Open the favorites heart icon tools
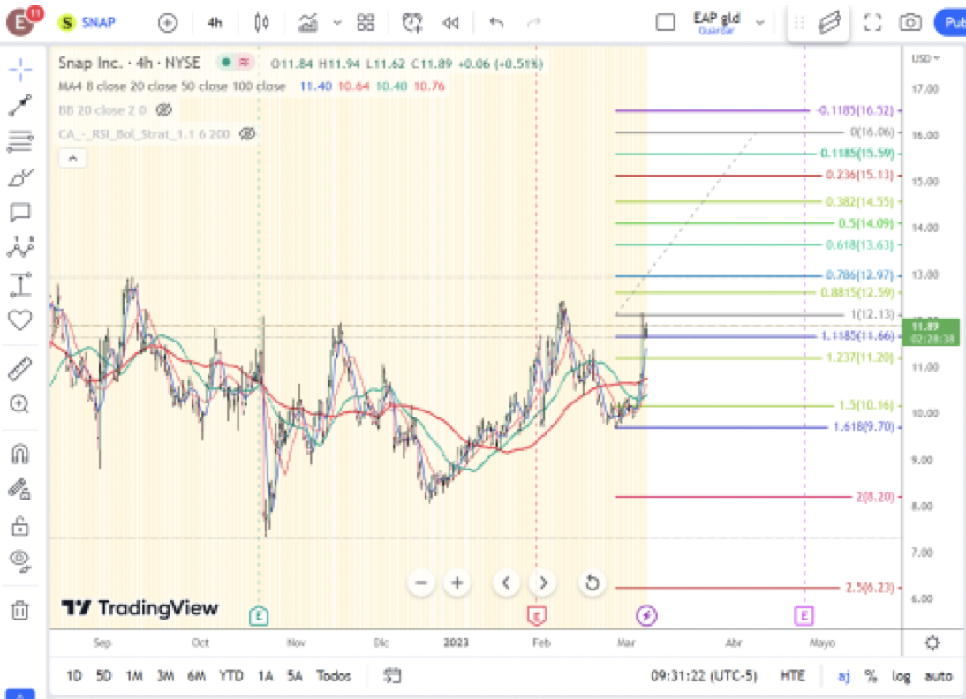966x699 pixels. tap(20, 320)
